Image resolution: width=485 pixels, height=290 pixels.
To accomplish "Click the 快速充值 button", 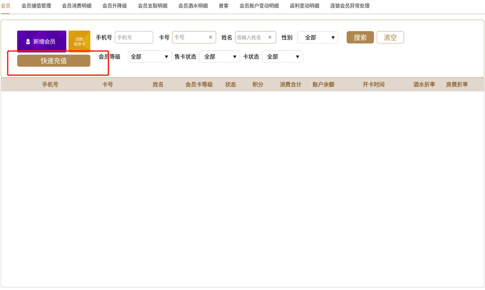I will pyautogui.click(x=54, y=61).
